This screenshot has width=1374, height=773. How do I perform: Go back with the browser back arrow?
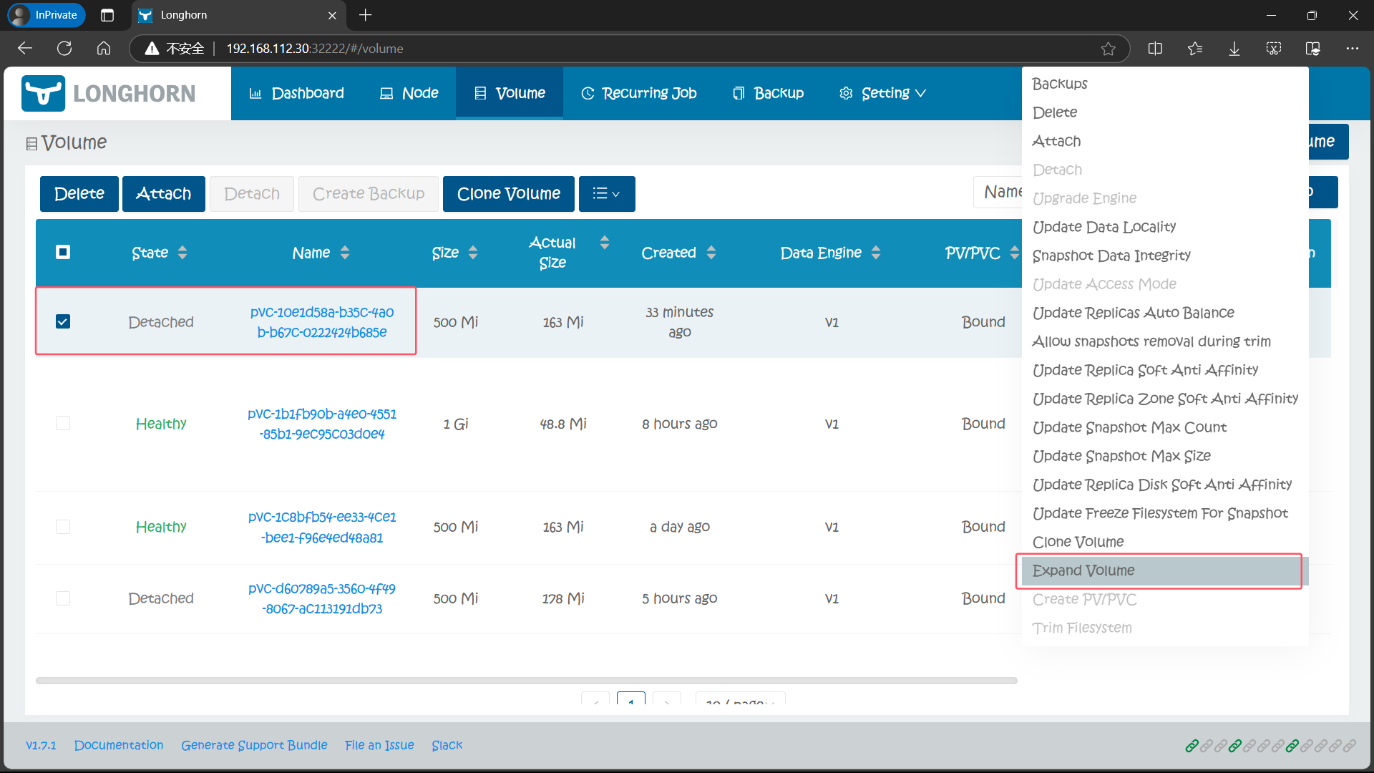point(25,49)
